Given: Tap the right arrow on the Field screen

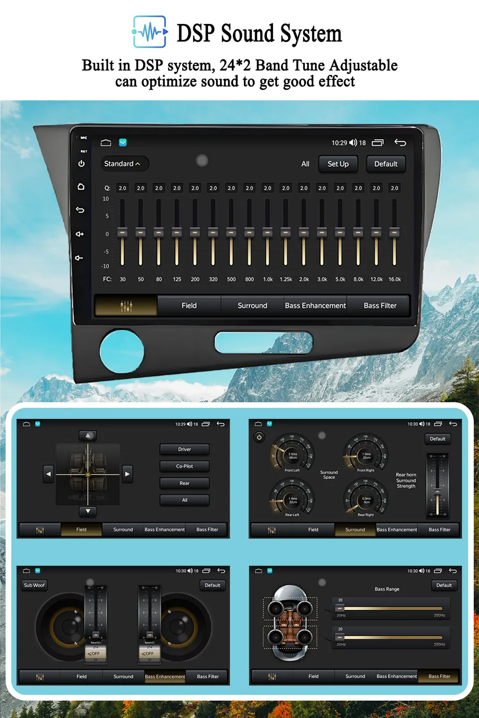Looking at the screenshot, I should coord(127,474).
